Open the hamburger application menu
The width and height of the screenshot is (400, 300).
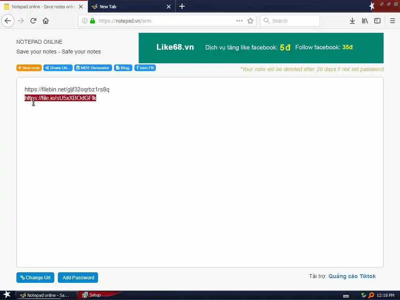coord(393,21)
